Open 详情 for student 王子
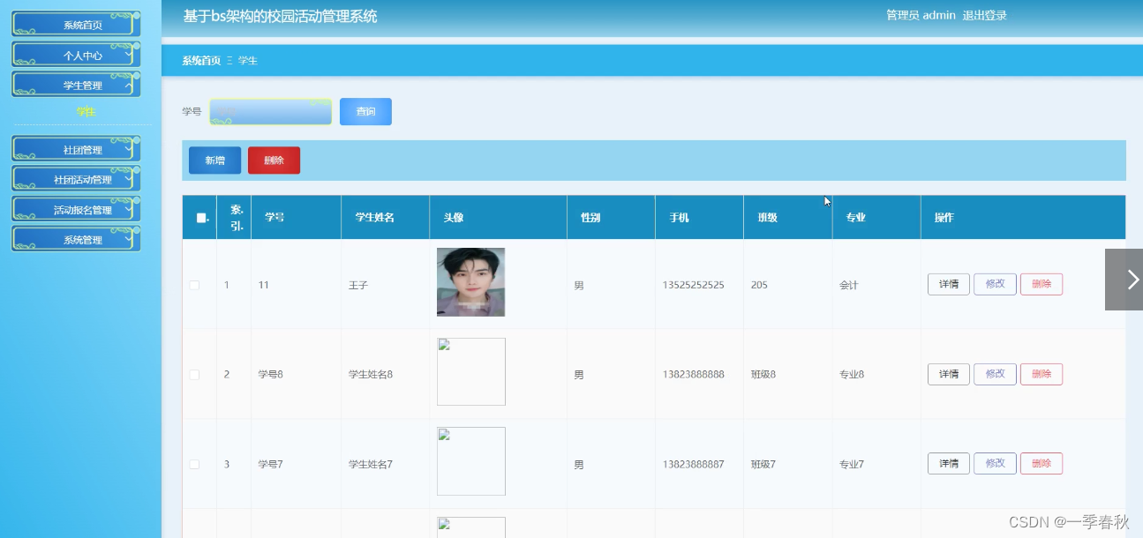This screenshot has height=538, width=1143. tap(949, 284)
